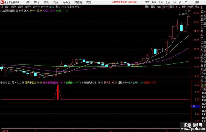Open the 财富圈 menu
206x132 pixels.
point(78,2)
